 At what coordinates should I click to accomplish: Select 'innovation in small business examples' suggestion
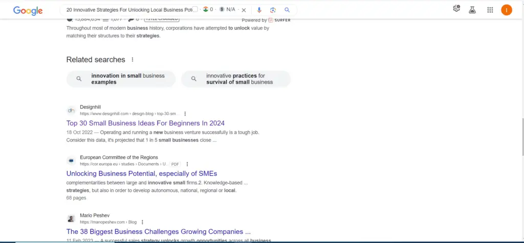pyautogui.click(x=121, y=79)
